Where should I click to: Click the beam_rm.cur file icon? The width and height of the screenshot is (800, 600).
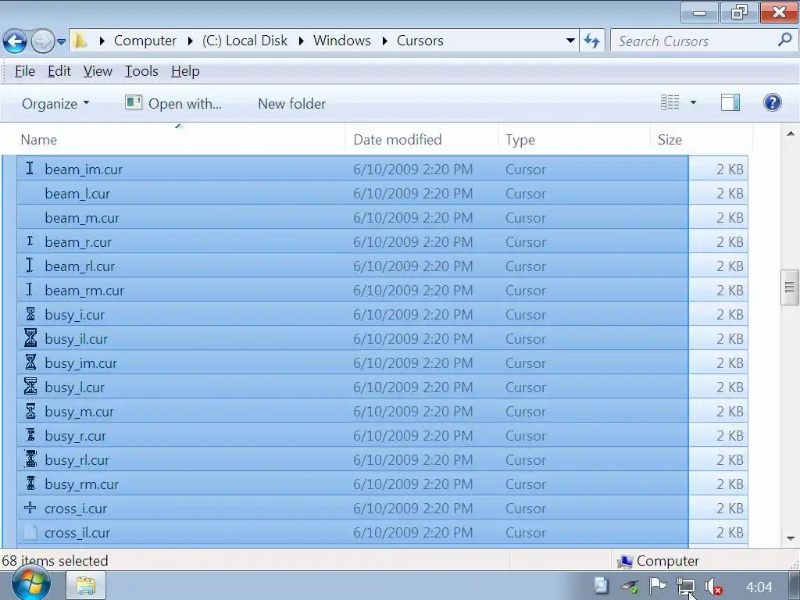[x=30, y=289]
